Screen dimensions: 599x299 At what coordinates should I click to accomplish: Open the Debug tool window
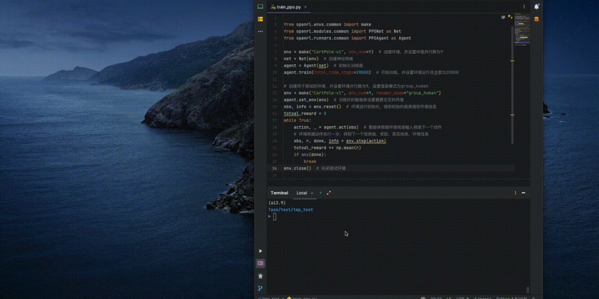coord(261,276)
